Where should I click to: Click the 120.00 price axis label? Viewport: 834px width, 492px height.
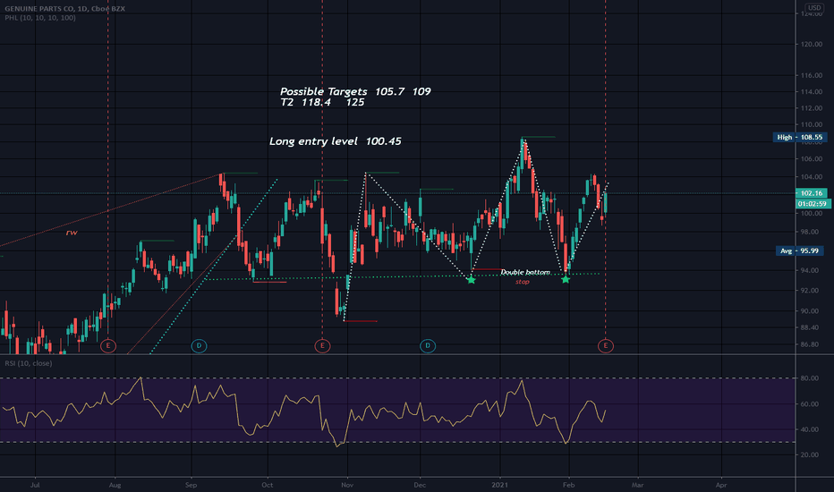(811, 44)
